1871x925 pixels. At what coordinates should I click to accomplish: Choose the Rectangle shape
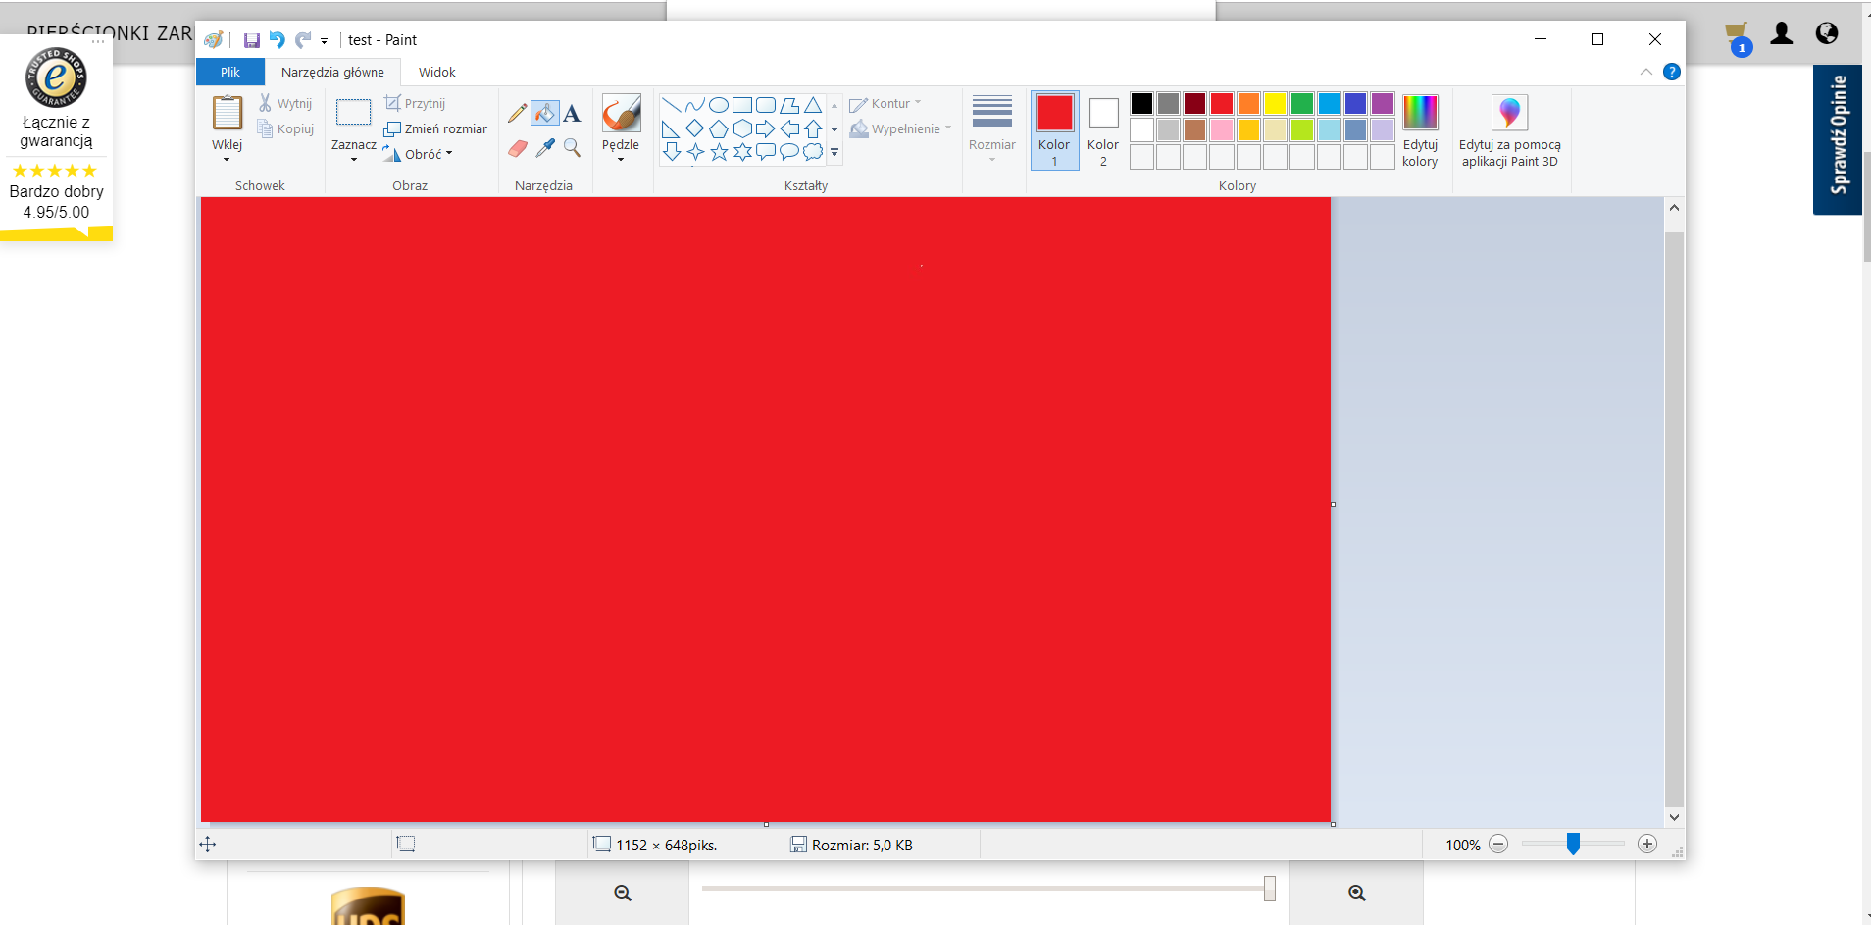742,105
